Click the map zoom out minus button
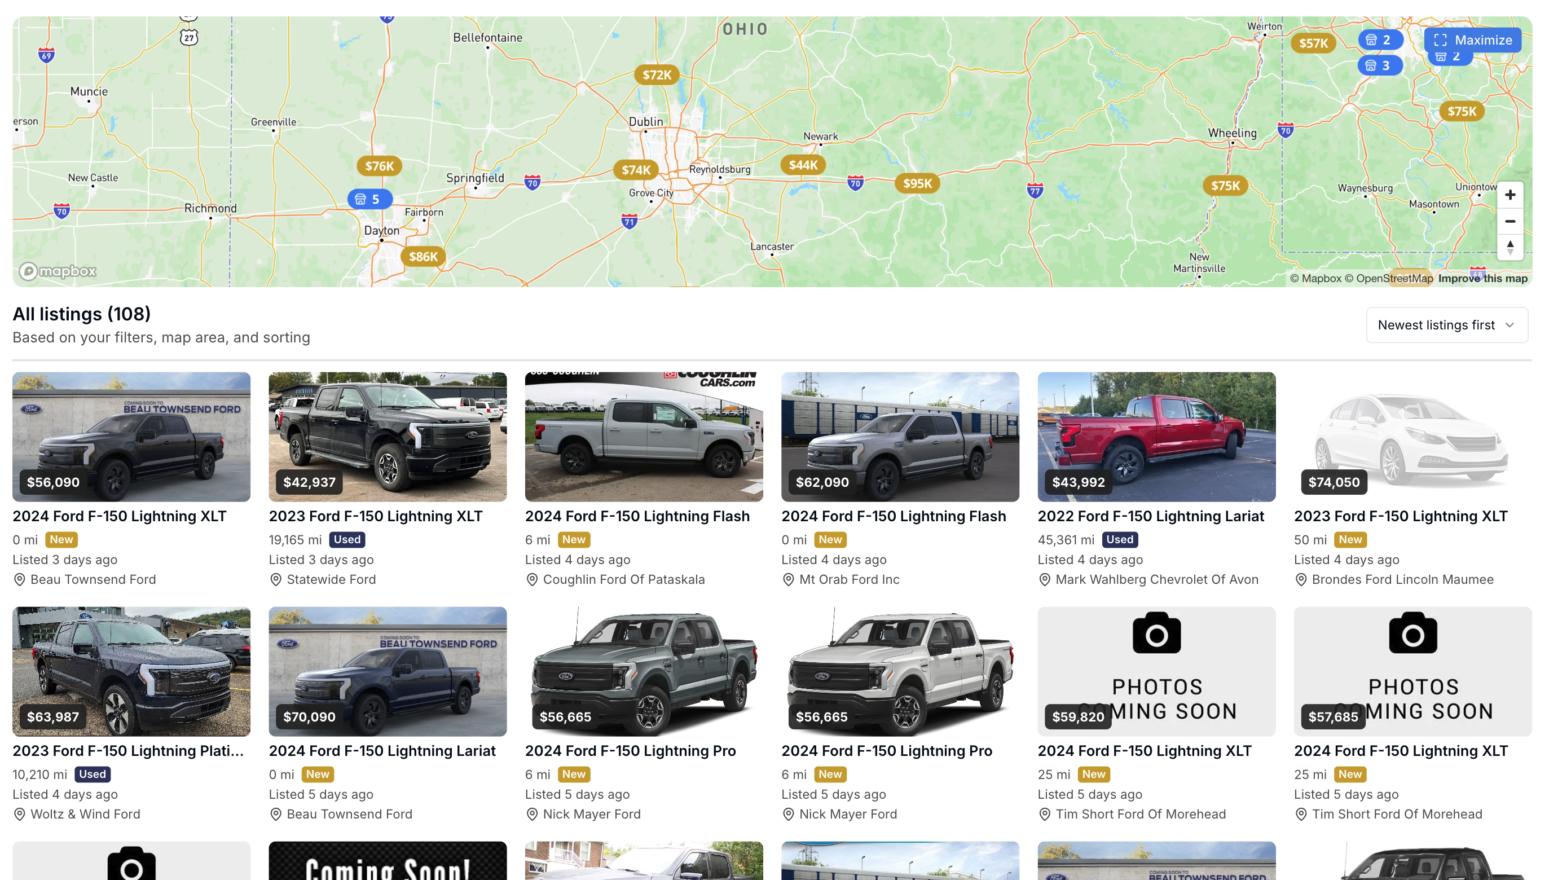The width and height of the screenshot is (1549, 880). point(1509,221)
